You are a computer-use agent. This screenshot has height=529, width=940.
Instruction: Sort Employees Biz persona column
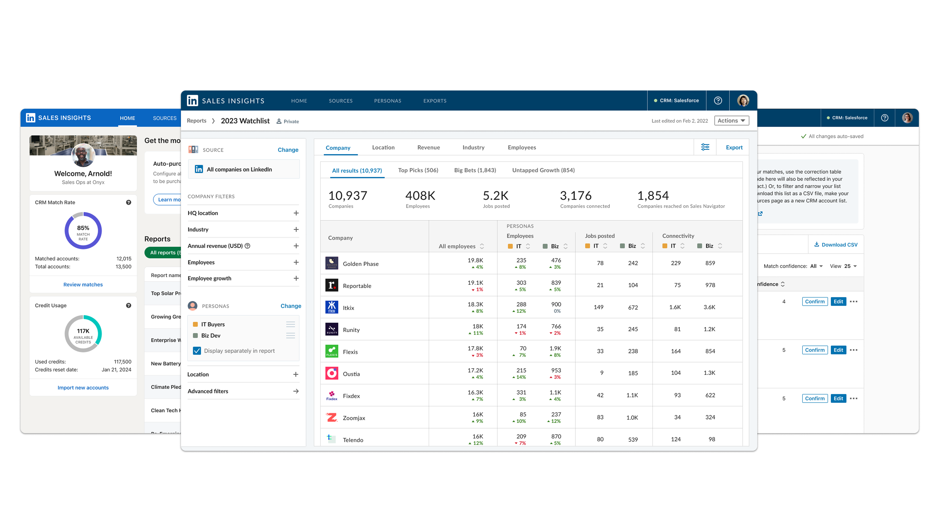click(x=565, y=247)
